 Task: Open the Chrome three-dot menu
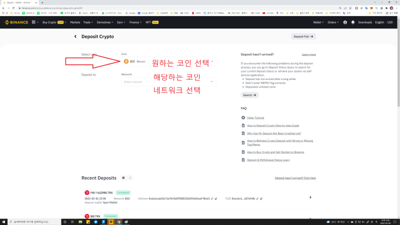(396, 8)
